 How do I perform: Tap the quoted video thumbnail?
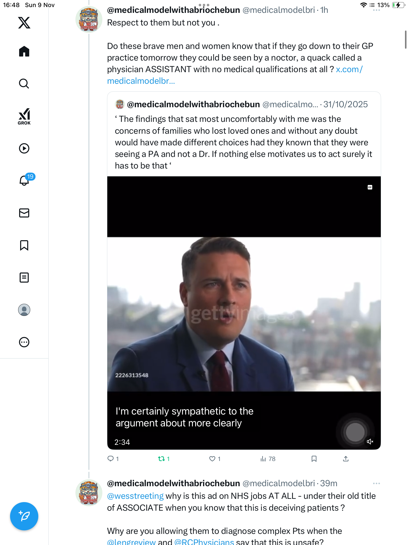pyautogui.click(x=244, y=313)
